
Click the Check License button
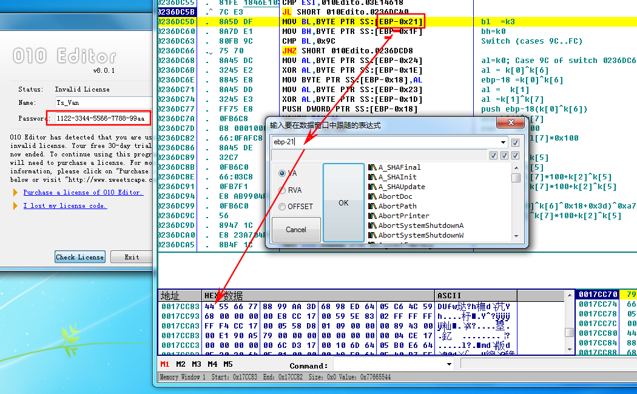tap(80, 257)
